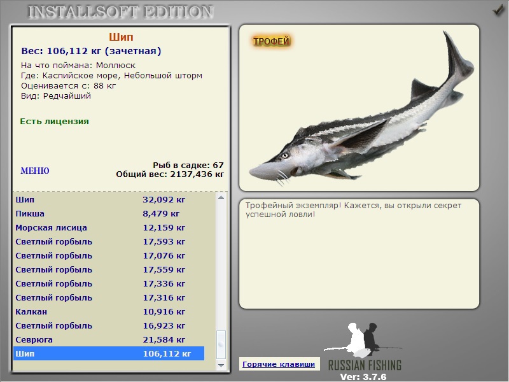Select the Морская лисица 12,159 кг entry
509x382 pixels.
pos(109,228)
